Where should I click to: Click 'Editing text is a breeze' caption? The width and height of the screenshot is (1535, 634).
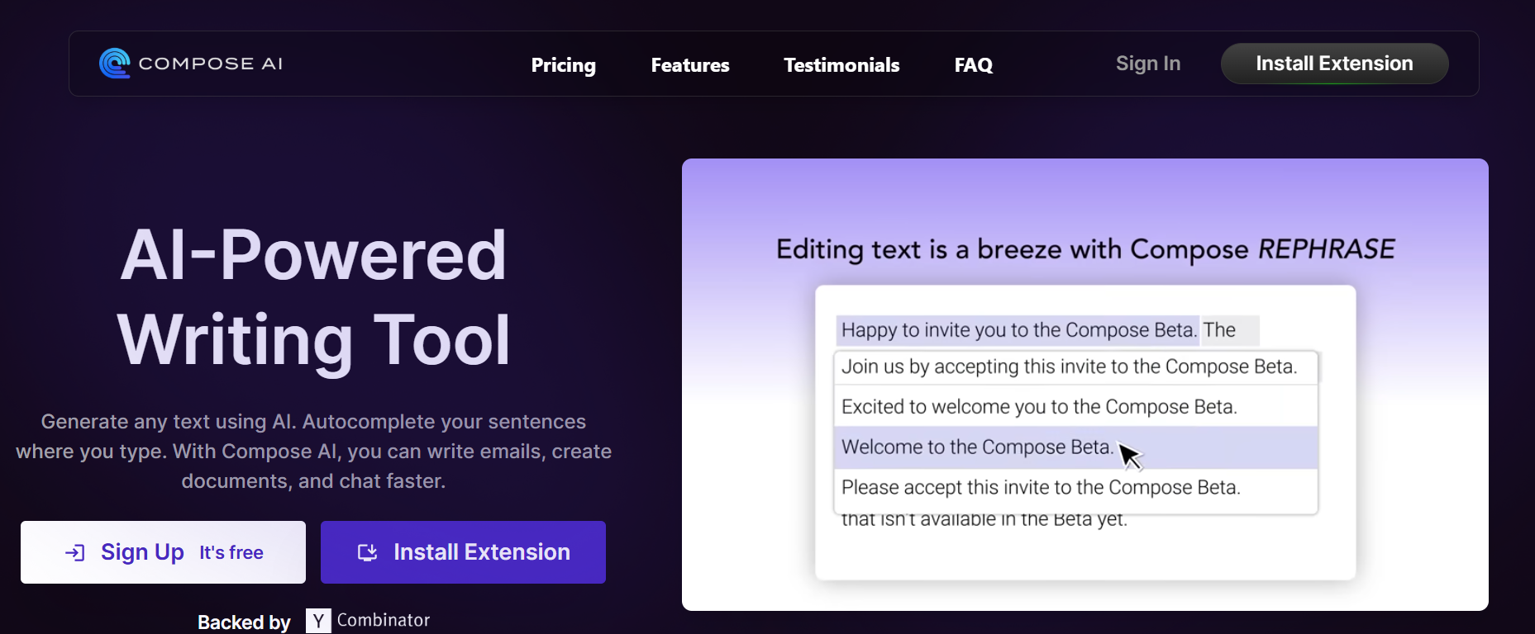pyautogui.click(x=1085, y=249)
